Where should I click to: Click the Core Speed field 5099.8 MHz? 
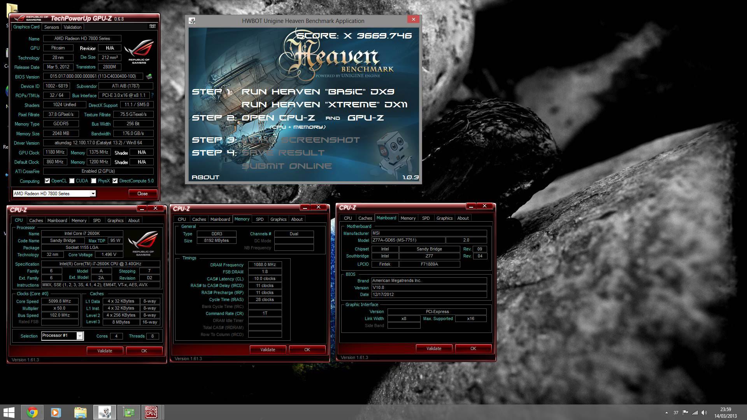(x=60, y=301)
